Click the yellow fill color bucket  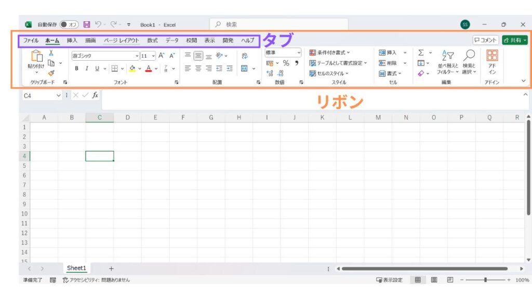[x=132, y=69]
